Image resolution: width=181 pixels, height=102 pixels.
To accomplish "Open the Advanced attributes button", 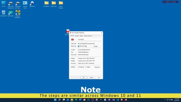I will click(97, 67).
